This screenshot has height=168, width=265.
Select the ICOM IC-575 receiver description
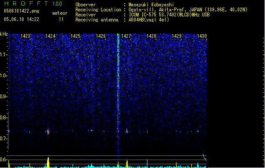click(169, 15)
